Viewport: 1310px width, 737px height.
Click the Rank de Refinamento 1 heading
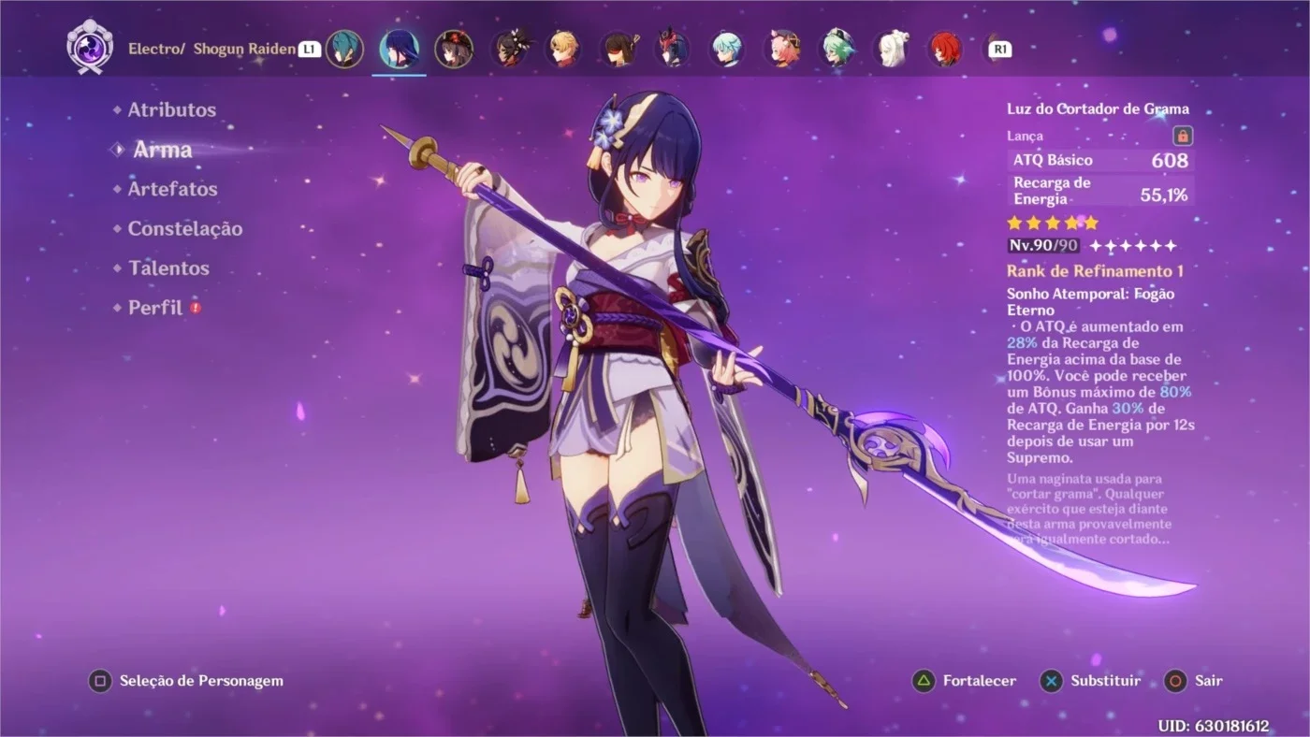coord(1095,271)
